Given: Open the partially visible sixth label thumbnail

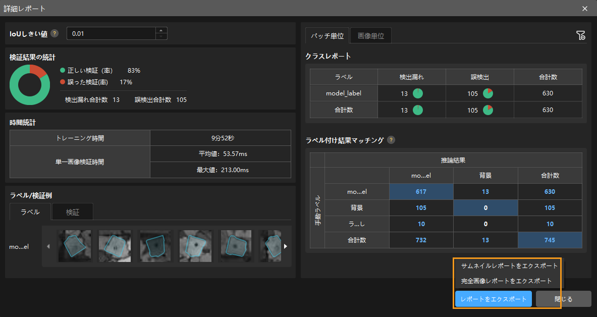Looking at the screenshot, I should [270, 246].
